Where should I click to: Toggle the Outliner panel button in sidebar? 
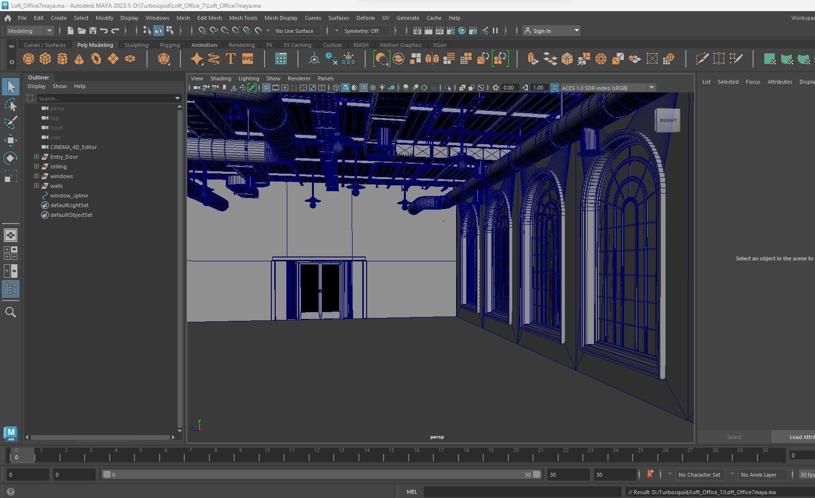[x=11, y=289]
